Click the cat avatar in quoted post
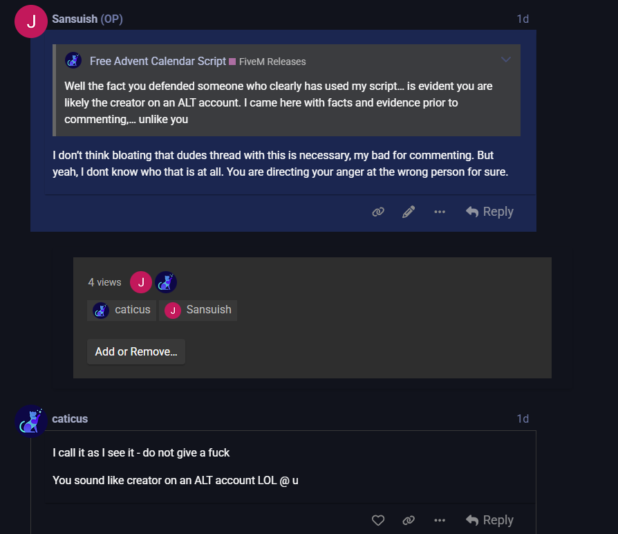 (x=73, y=60)
